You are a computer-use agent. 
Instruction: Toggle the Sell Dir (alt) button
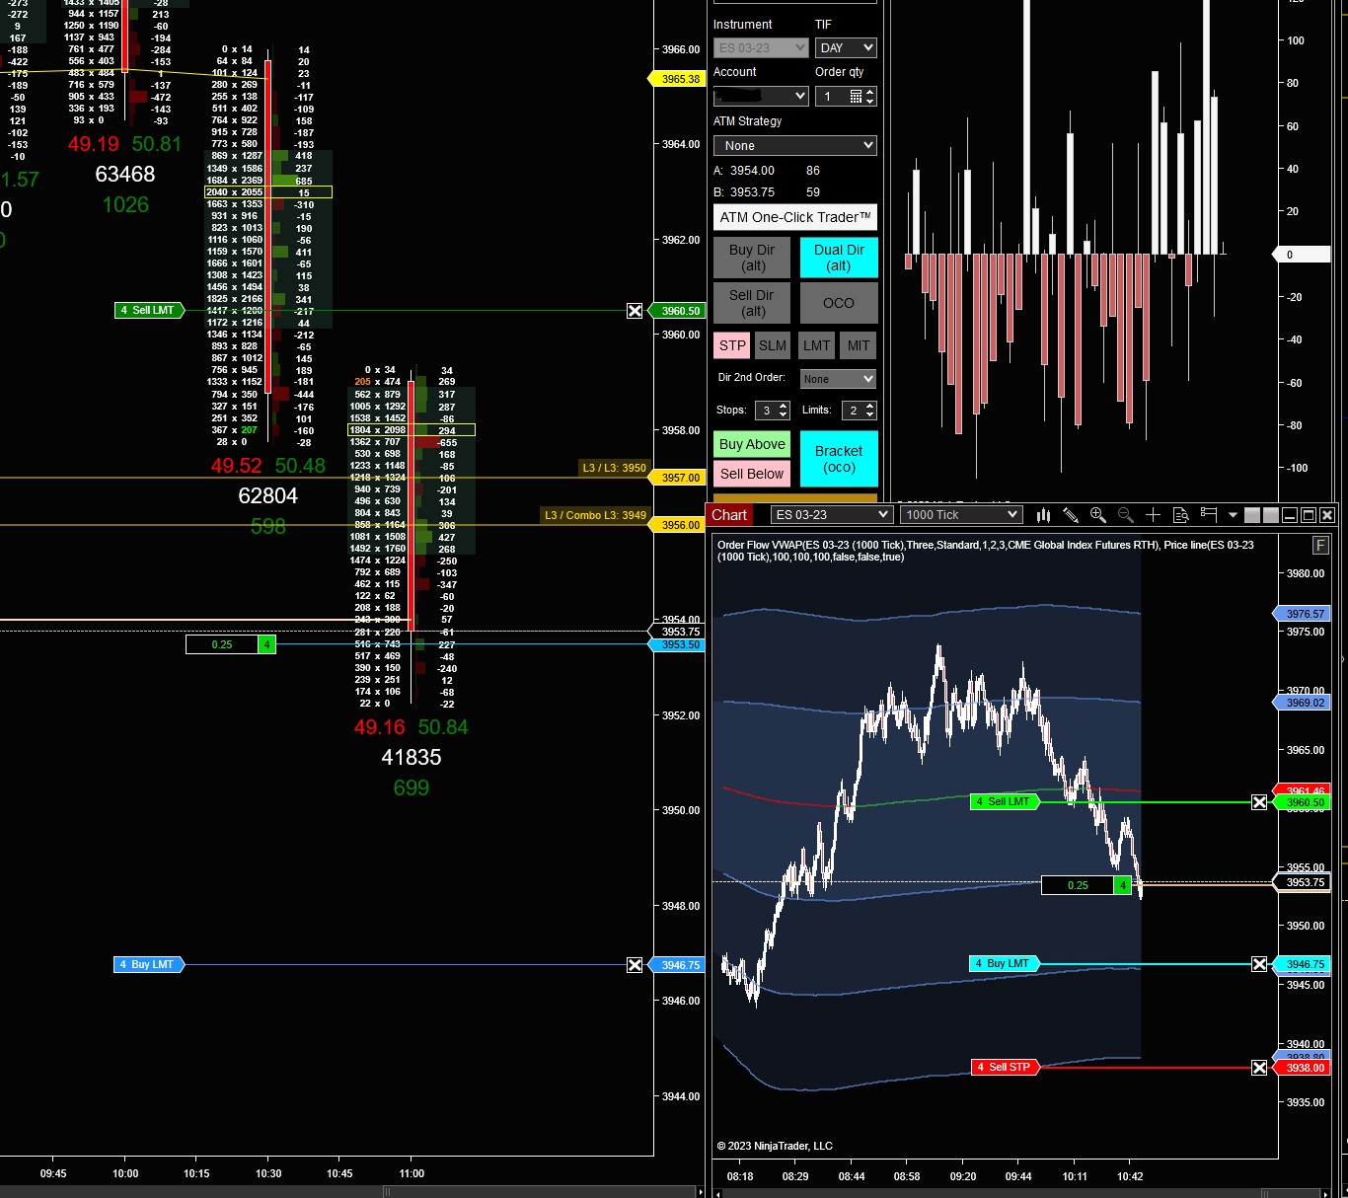(752, 303)
